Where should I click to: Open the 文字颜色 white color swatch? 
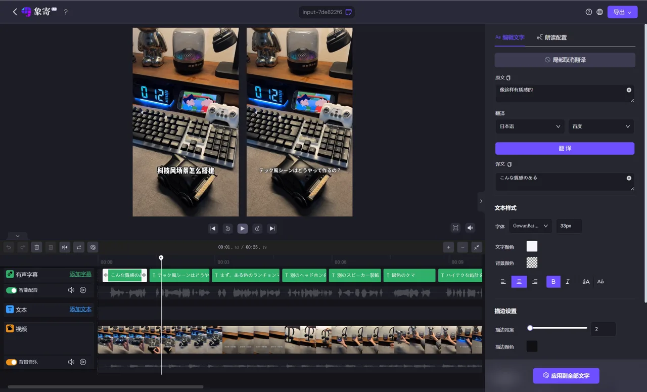532,246
